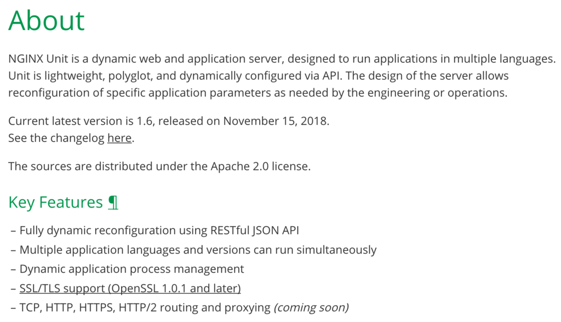The width and height of the screenshot is (561, 322).
Task: Click the "See the changelog" text
Action: point(56,138)
